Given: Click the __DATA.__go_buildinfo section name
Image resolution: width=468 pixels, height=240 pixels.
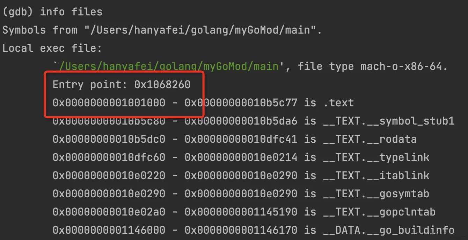Looking at the screenshot, I should coord(388,230).
